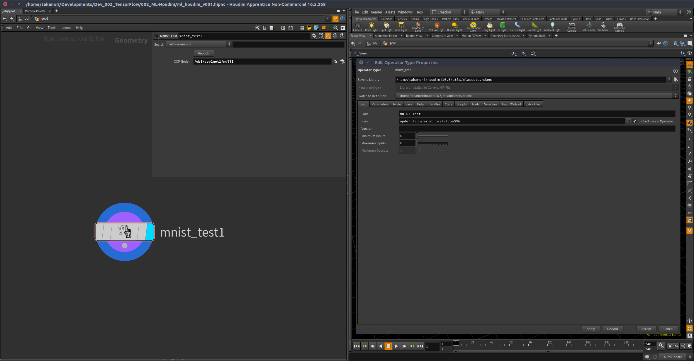Add a sticky note via the yellow note icon

pos(309,28)
